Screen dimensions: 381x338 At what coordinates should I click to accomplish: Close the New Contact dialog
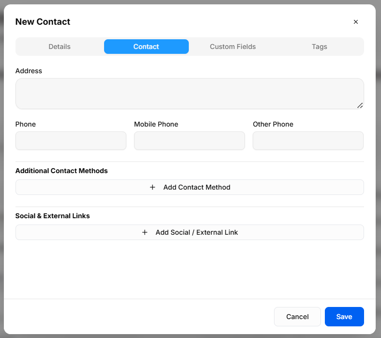355,22
